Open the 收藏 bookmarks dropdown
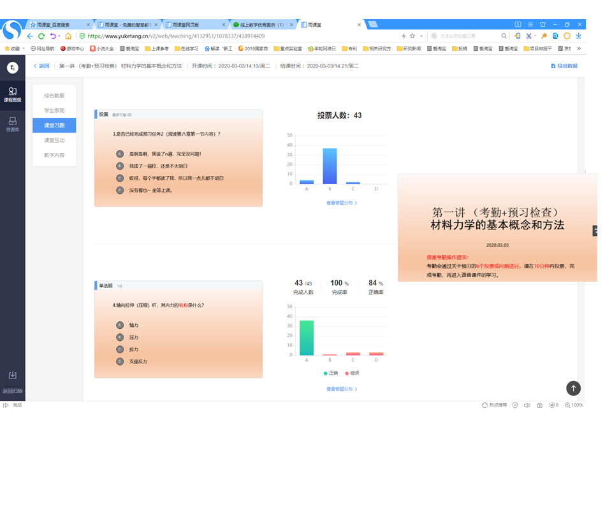Screen dimensions: 612x506 click(15, 48)
